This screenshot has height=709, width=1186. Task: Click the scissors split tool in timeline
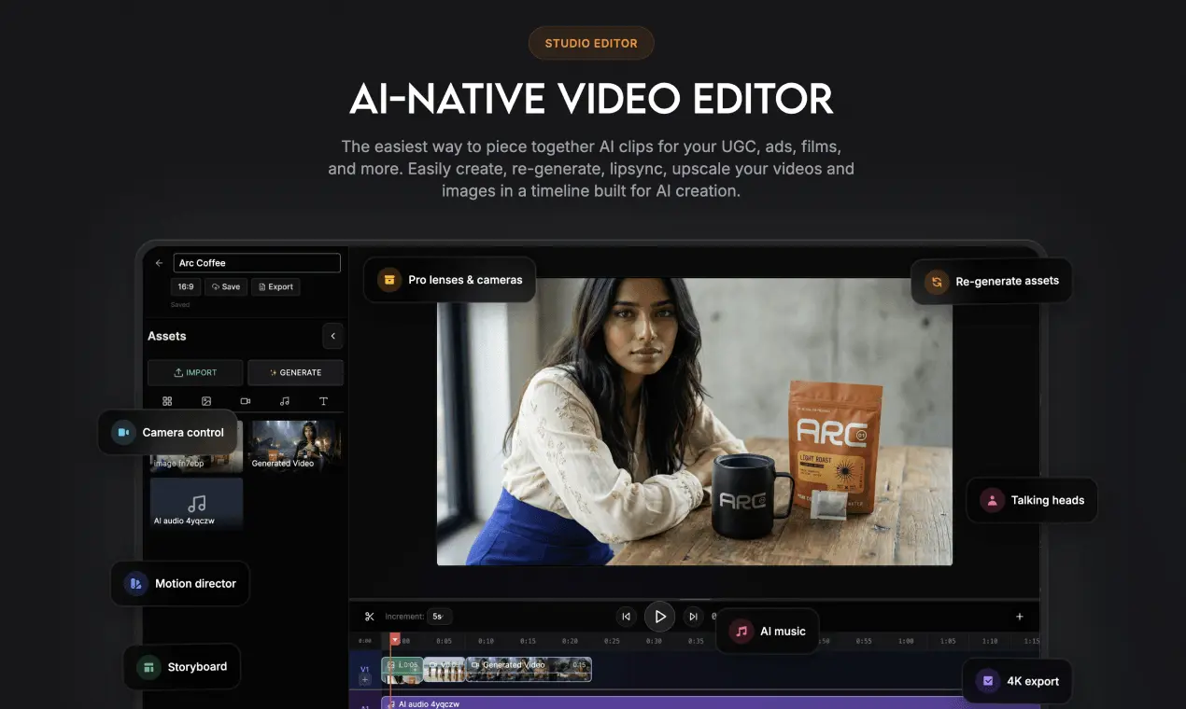point(370,617)
